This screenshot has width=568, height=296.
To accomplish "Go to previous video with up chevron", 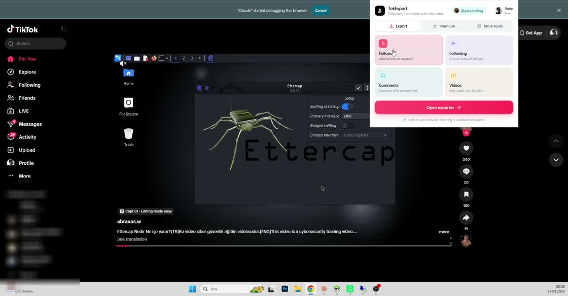I will coord(556,141).
